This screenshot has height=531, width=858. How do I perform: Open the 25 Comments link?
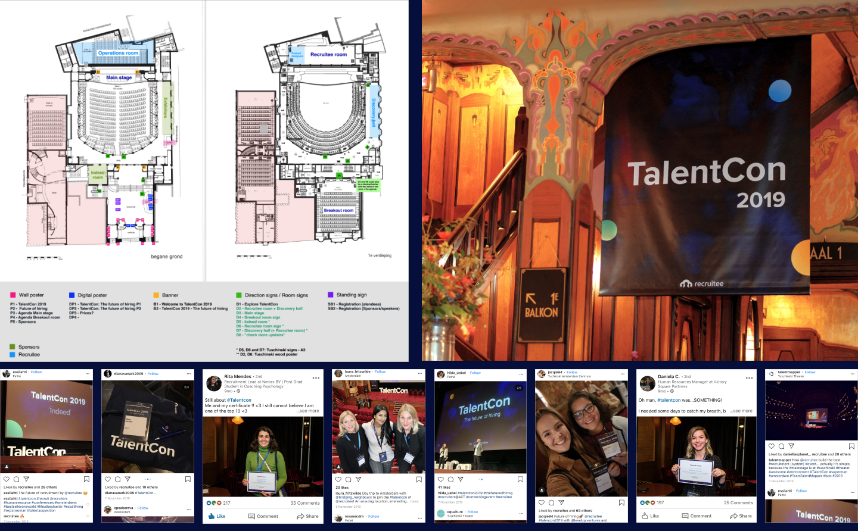point(738,503)
